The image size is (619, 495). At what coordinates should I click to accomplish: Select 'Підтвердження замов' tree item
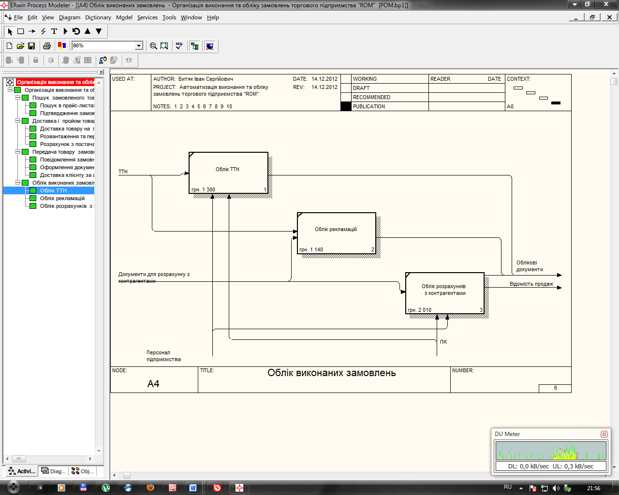(67, 113)
